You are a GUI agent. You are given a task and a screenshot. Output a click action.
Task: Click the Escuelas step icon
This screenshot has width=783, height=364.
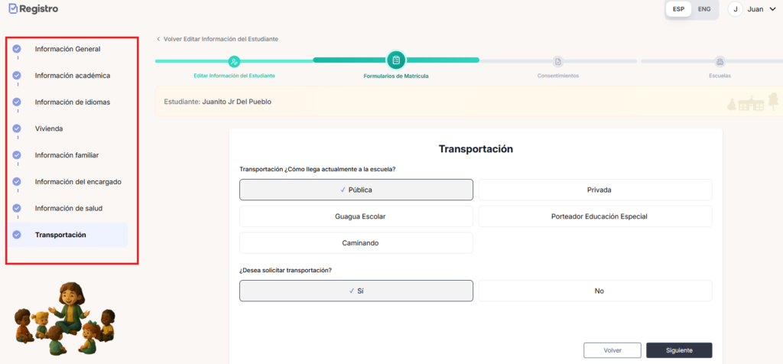(719, 61)
